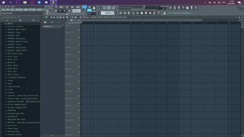Toggle pattern/song mode switch

point(56,11)
